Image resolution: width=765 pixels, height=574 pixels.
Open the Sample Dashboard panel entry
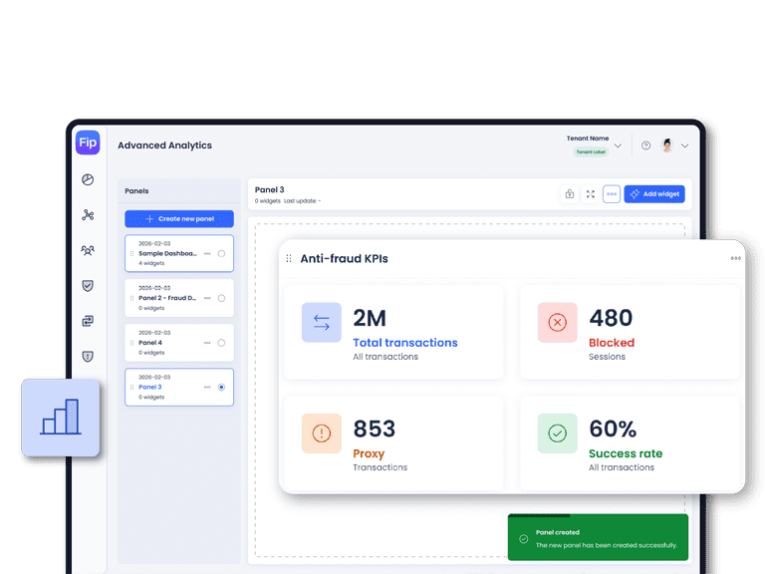pos(179,253)
